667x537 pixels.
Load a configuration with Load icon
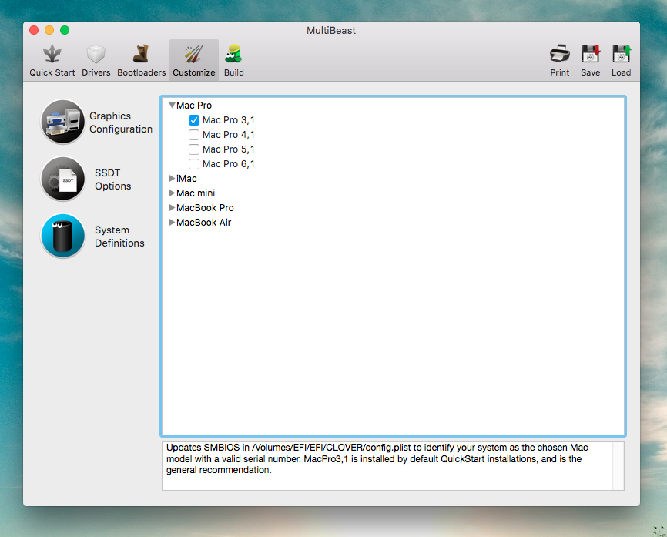tap(621, 60)
